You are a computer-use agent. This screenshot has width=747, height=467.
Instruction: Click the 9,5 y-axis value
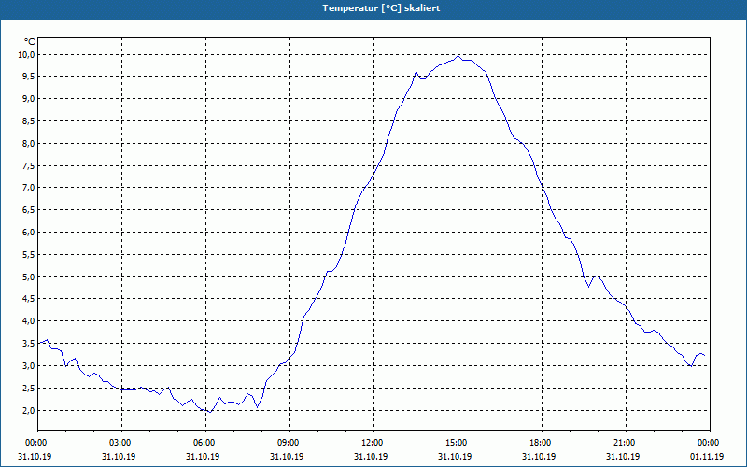tap(29, 77)
